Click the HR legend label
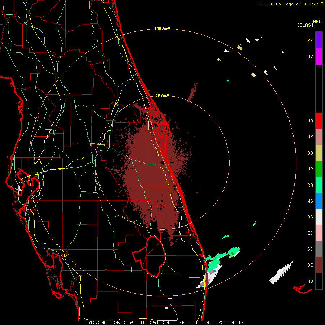The image size is (325, 325). (310, 169)
